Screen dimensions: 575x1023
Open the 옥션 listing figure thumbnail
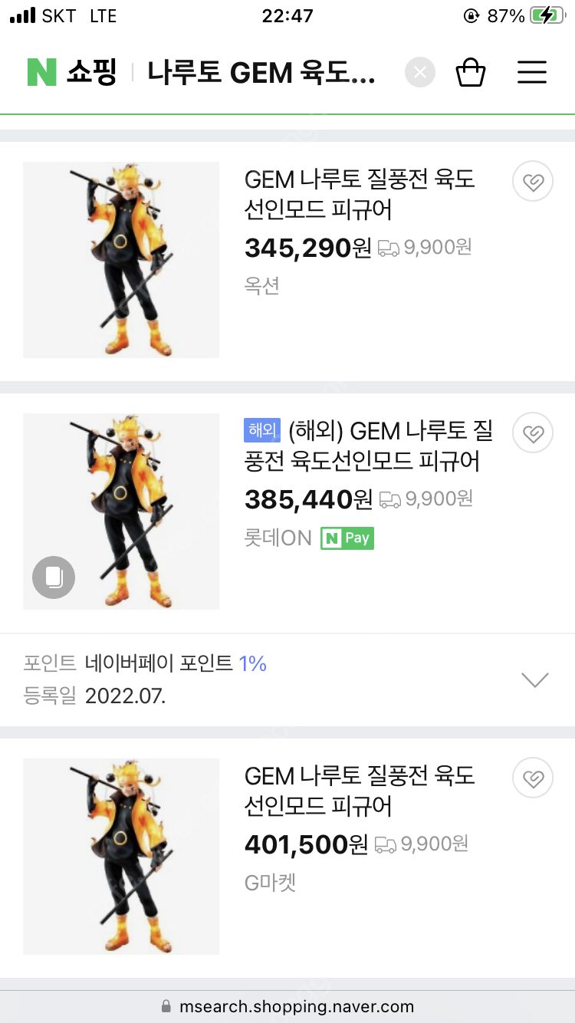pos(121,260)
